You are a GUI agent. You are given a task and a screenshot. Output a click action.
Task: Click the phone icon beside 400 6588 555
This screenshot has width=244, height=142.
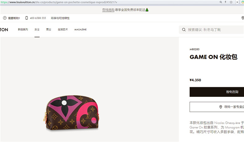click(27, 18)
